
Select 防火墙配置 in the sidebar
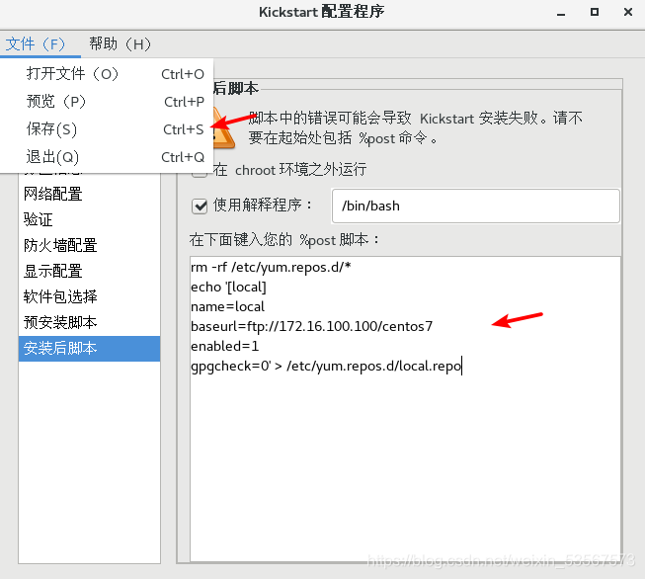coord(89,245)
